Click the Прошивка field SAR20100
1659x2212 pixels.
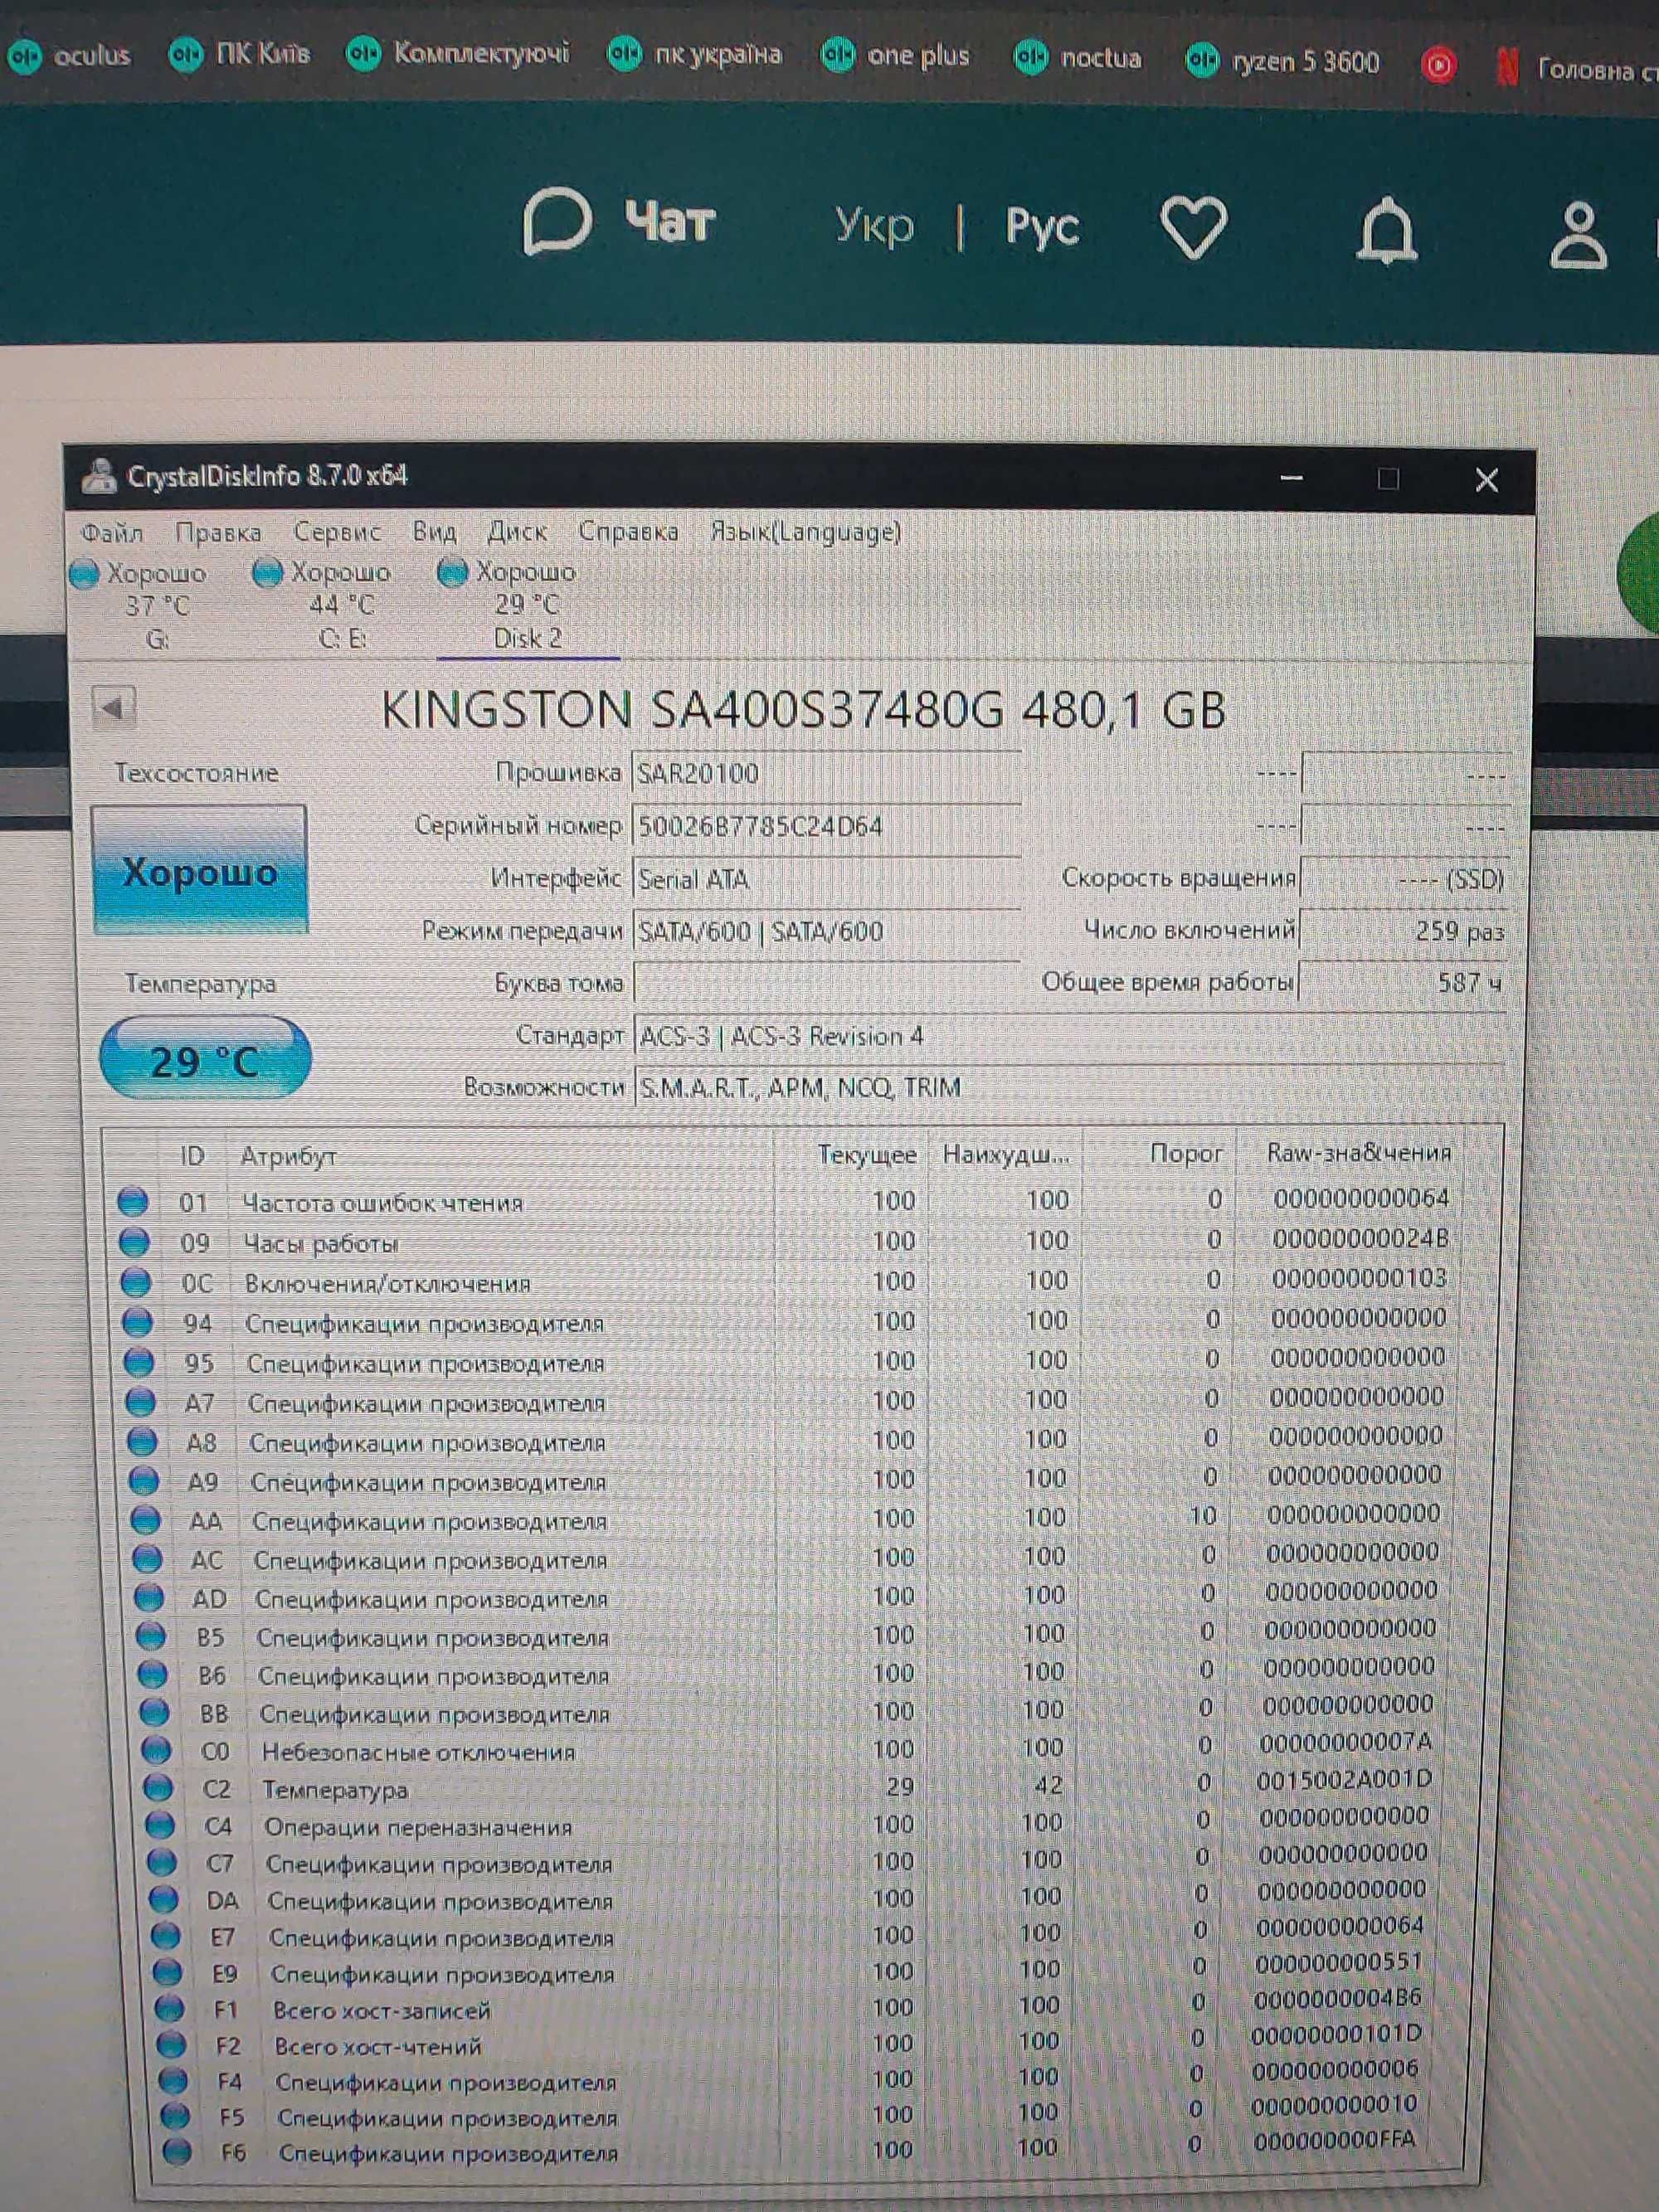pyautogui.click(x=826, y=773)
